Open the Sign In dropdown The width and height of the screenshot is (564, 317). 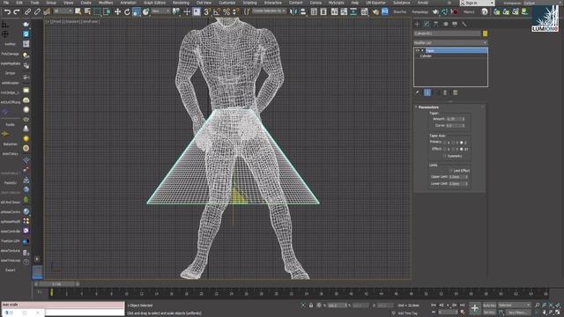coord(477,3)
